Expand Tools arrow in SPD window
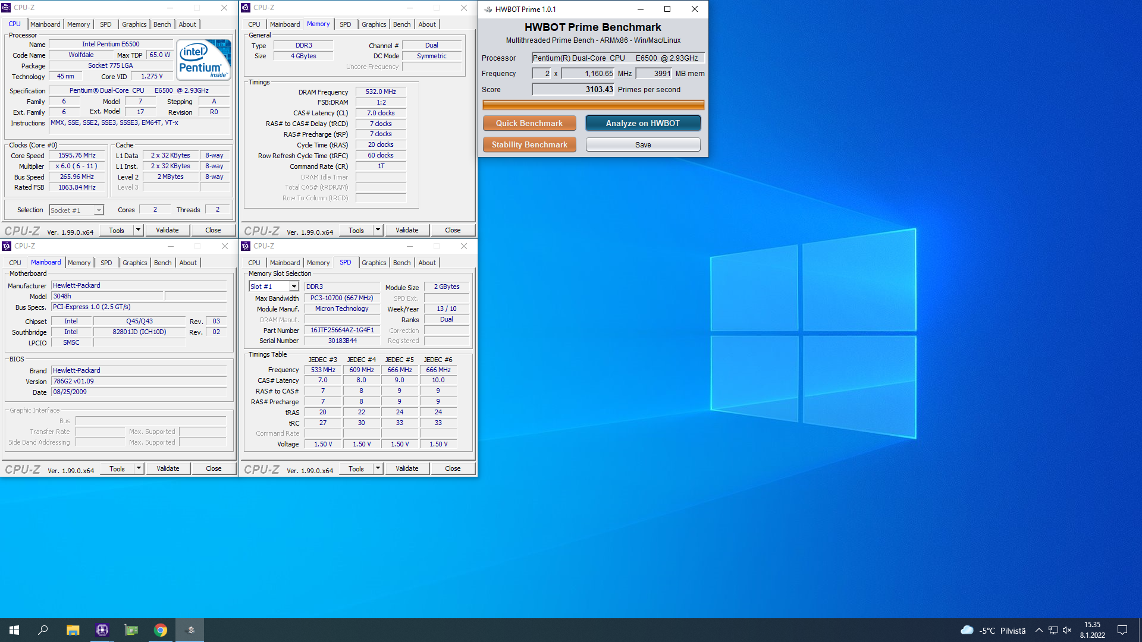This screenshot has width=1142, height=642. click(378, 468)
